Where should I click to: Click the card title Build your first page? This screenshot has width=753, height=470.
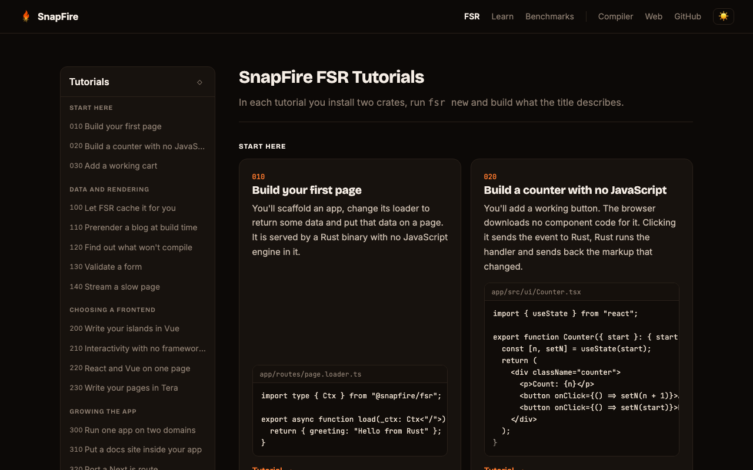tap(306, 190)
